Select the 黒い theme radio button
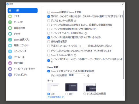 tap(67, 94)
